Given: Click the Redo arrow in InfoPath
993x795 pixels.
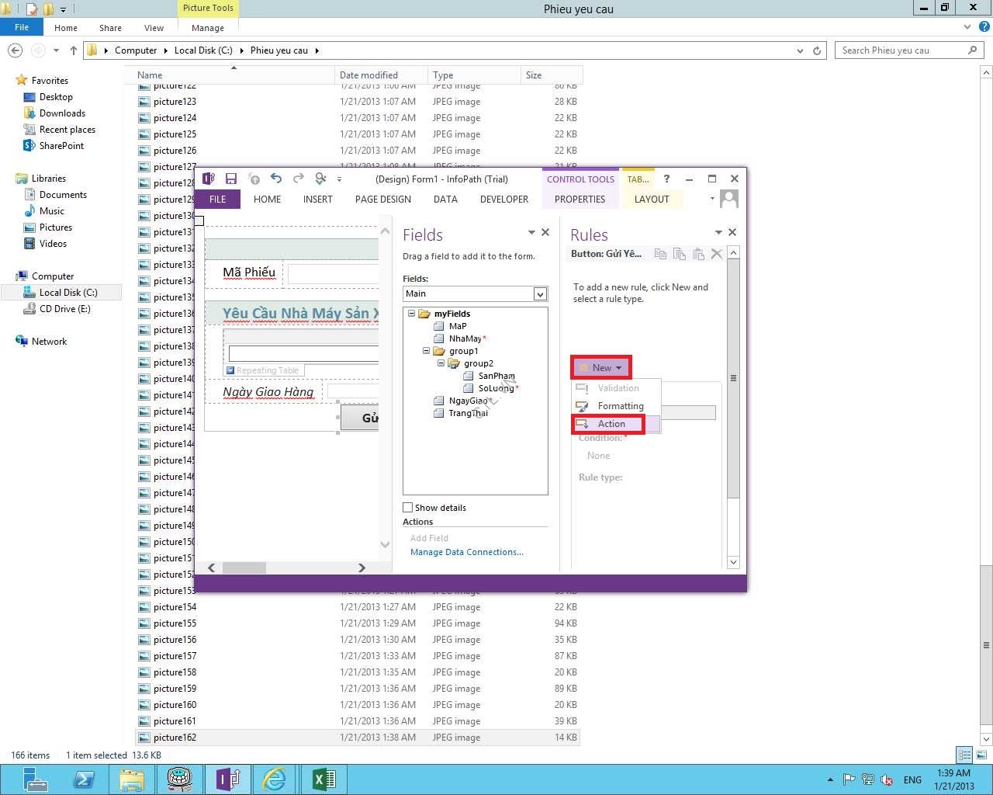Looking at the screenshot, I should pos(298,179).
